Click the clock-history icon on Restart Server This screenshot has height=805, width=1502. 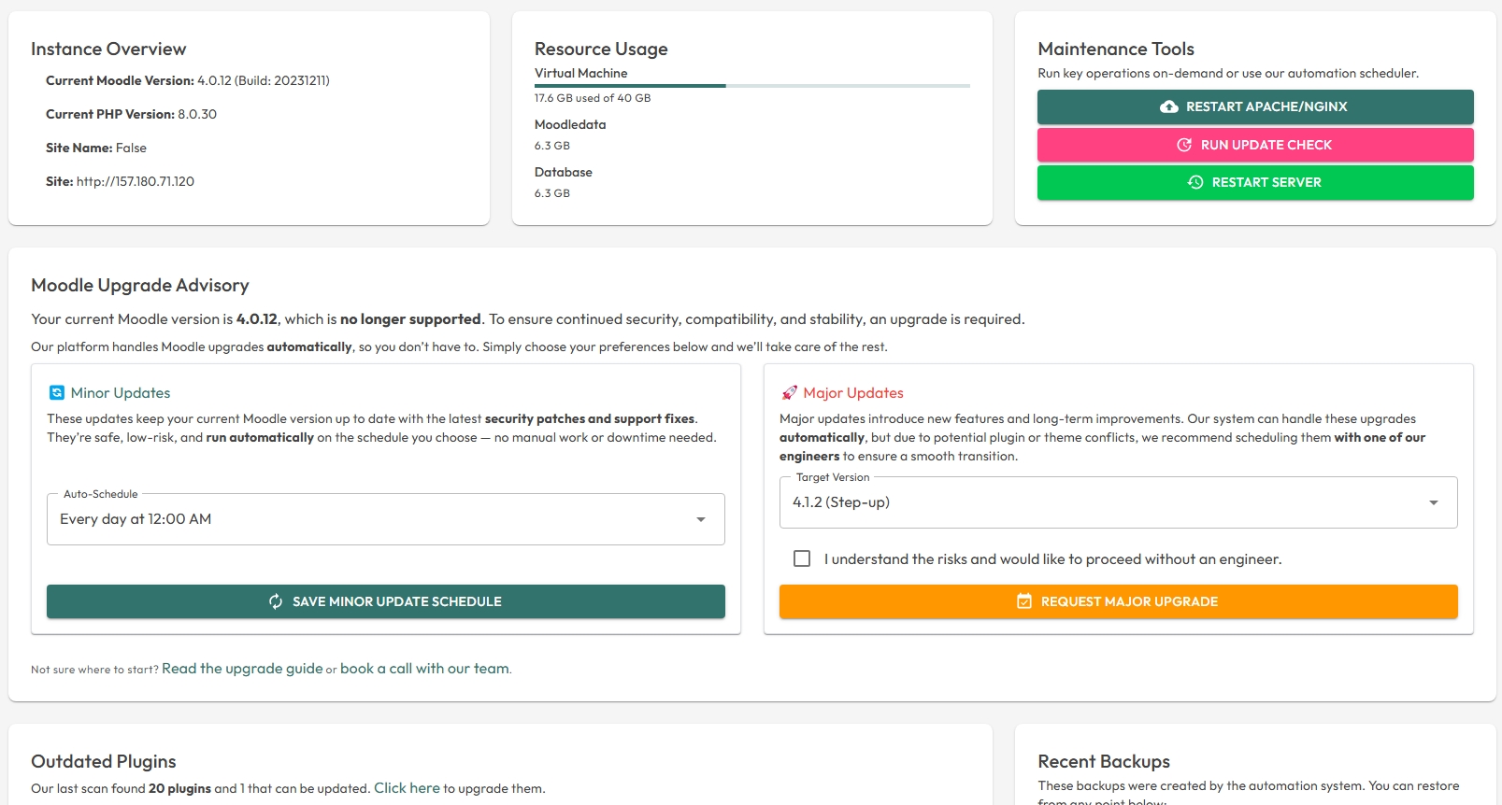point(1195,182)
